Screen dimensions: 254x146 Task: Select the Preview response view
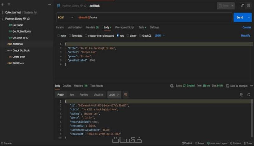coord(84,95)
